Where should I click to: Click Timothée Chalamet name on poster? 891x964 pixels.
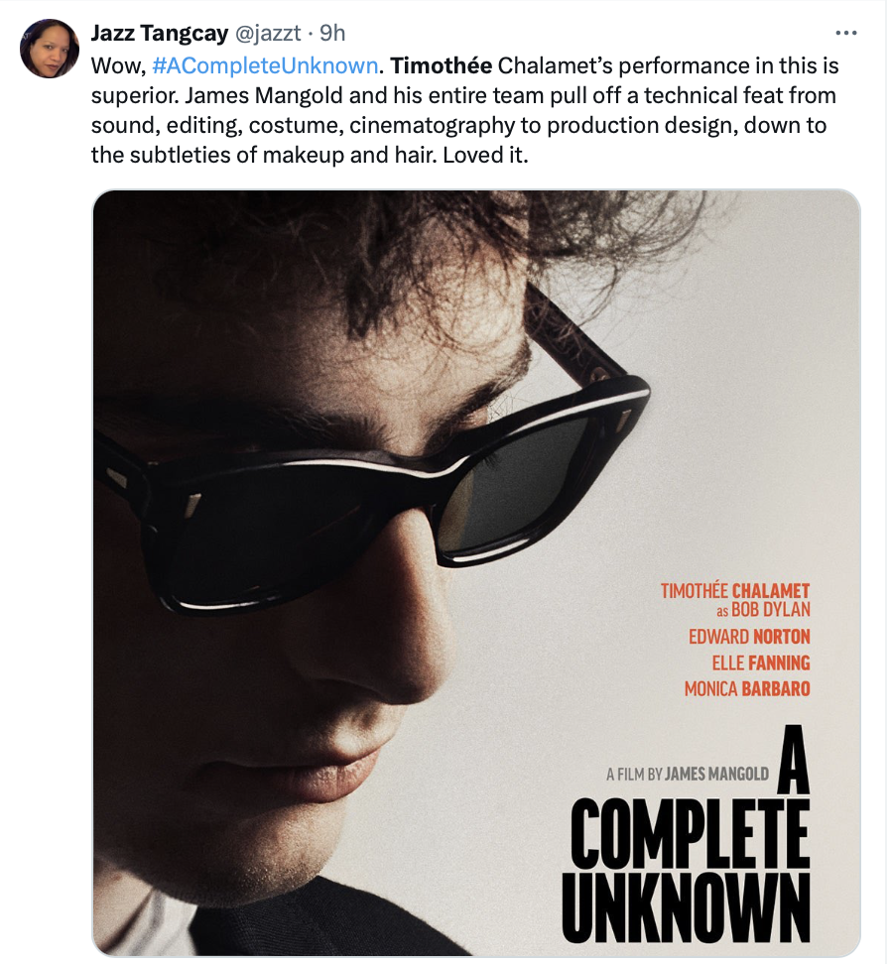pyautogui.click(x=735, y=591)
